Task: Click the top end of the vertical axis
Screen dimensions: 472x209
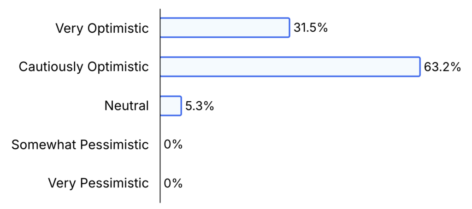Action: 160,10
